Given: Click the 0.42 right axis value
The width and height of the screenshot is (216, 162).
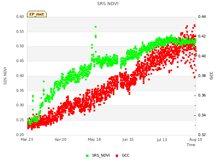Looking at the screenshot, I should (x=202, y=36).
